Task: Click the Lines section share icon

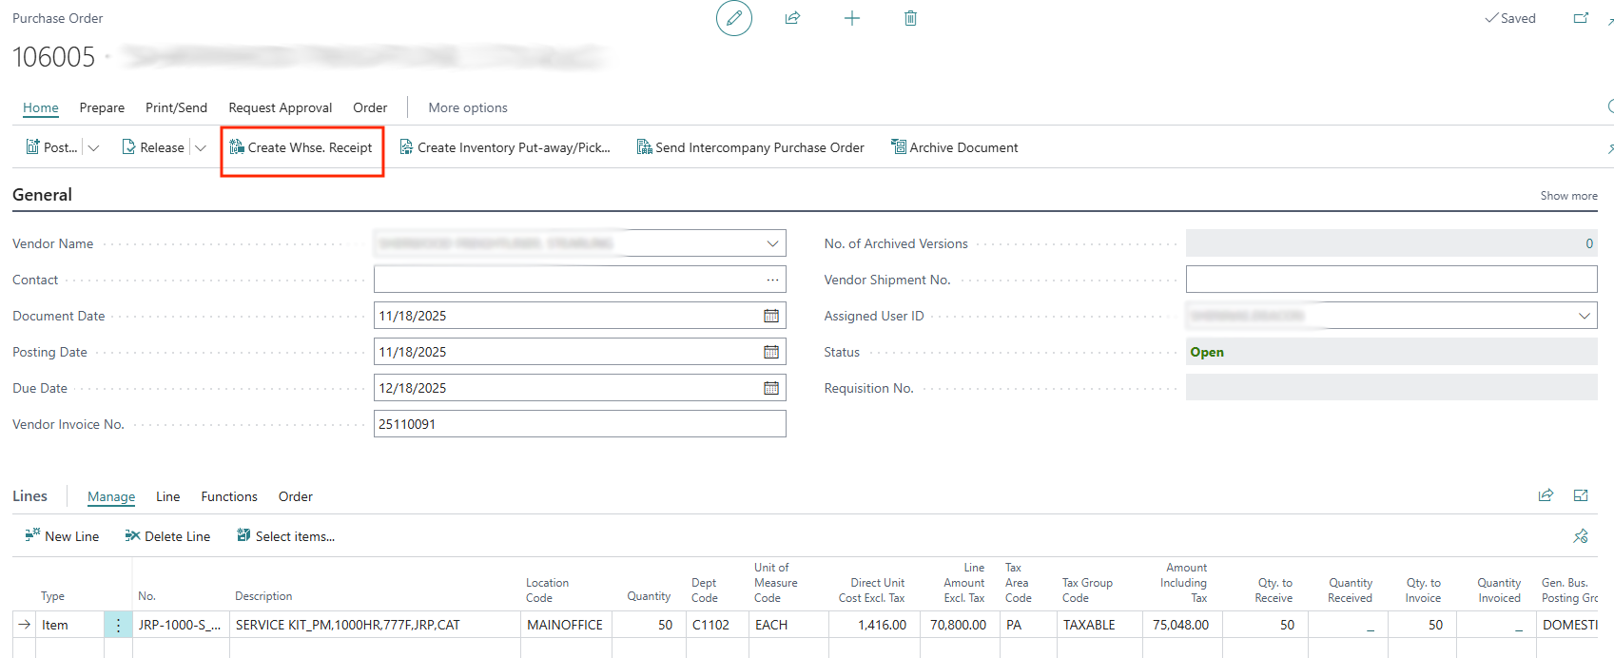Action: (x=1546, y=495)
